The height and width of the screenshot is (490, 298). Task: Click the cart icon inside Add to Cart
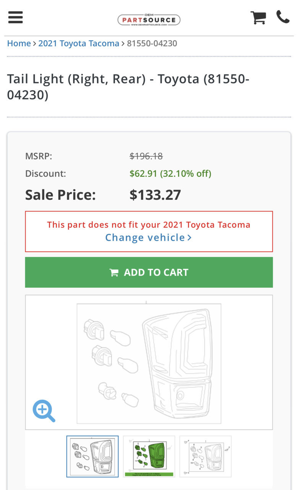pos(114,273)
